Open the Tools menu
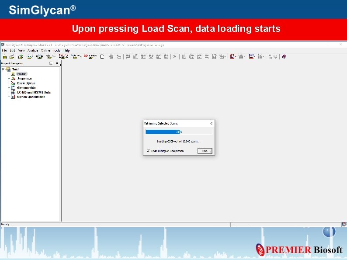Viewport: 347px width, 260px height. pos(57,50)
